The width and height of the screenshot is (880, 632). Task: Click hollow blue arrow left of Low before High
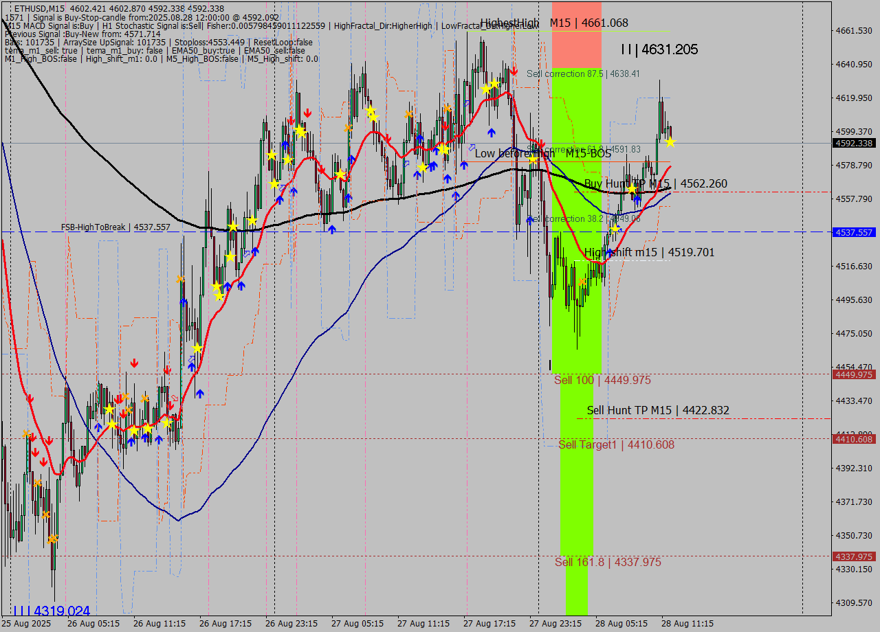coord(472,148)
